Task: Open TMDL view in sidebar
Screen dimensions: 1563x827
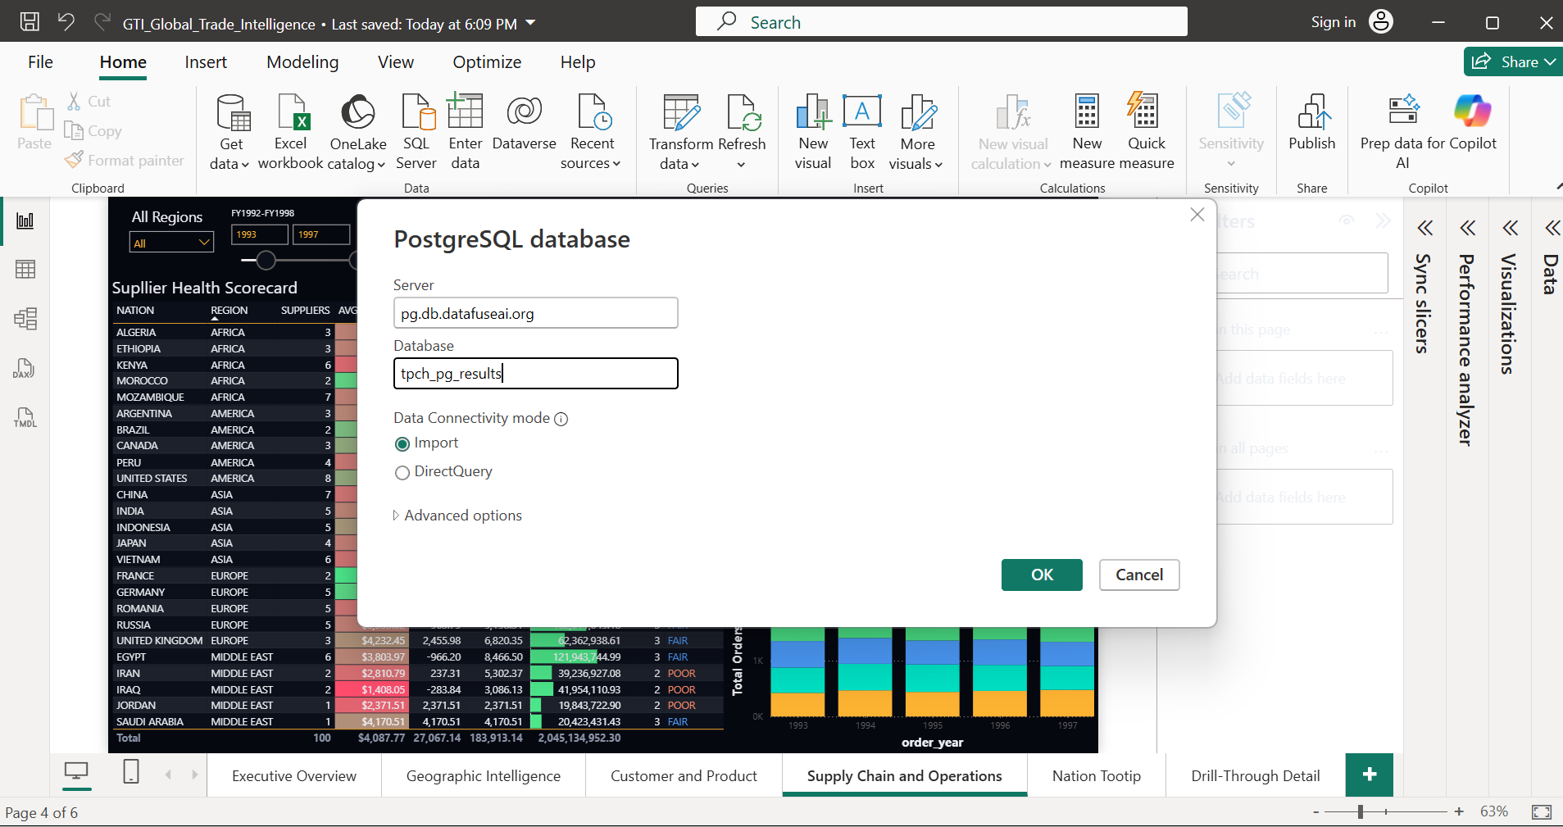Action: coord(25,417)
